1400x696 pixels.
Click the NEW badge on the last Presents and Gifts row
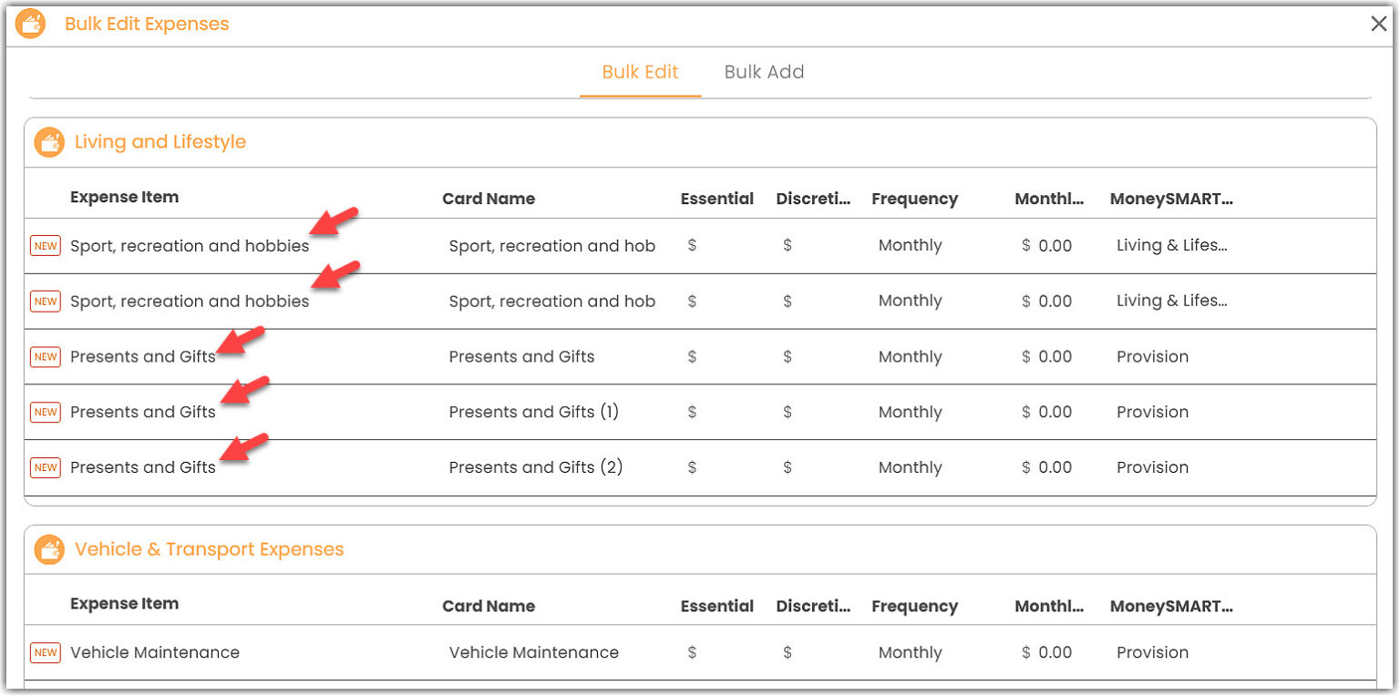pos(45,467)
